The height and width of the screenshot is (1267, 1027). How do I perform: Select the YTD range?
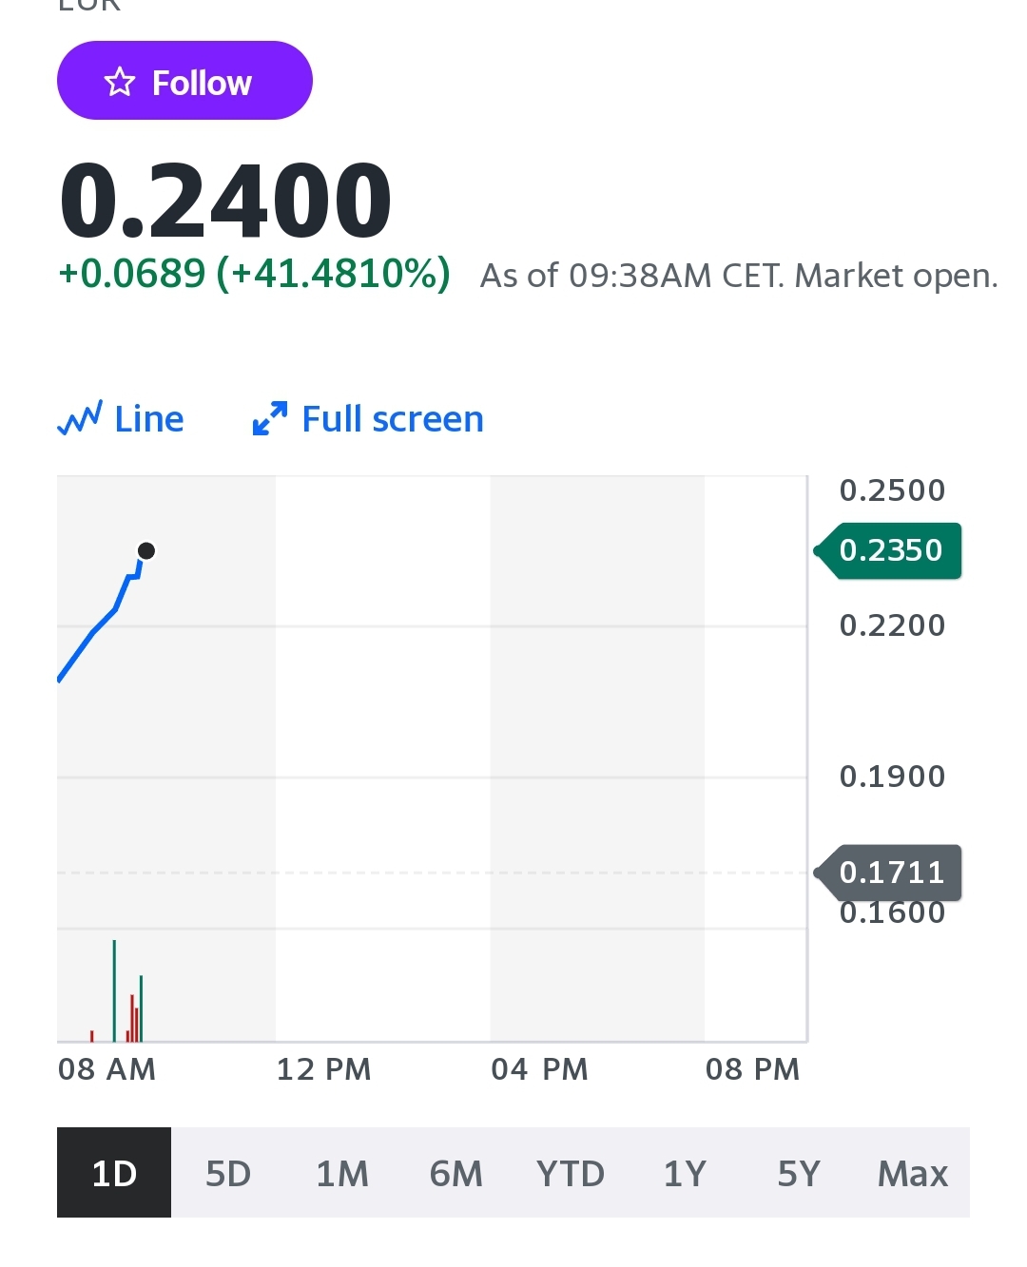(x=571, y=1173)
